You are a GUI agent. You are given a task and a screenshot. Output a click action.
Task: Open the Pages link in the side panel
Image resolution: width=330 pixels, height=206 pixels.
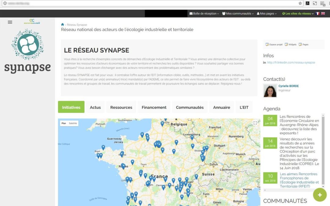(303, 45)
